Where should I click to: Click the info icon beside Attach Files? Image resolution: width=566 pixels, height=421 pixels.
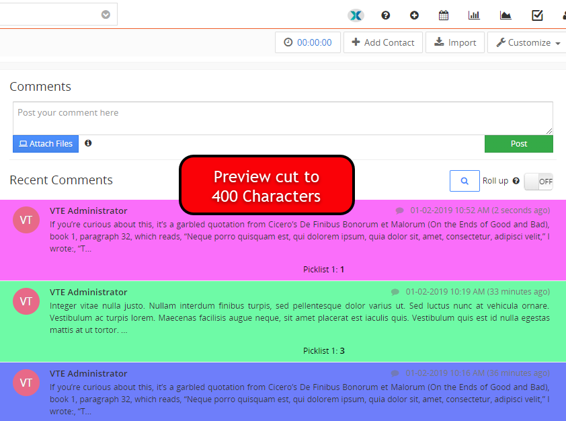88,143
